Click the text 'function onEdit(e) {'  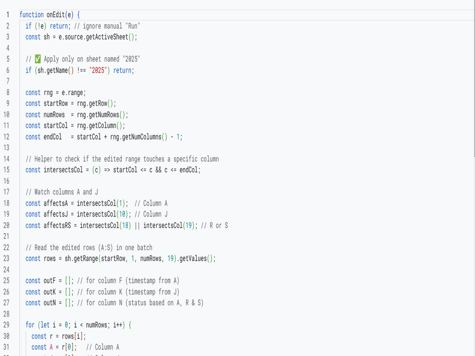coord(50,15)
